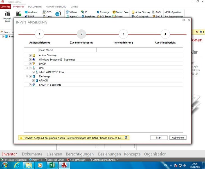Click Active Directory in the ribbon
Screen dimensions: 205x169
coord(141,12)
